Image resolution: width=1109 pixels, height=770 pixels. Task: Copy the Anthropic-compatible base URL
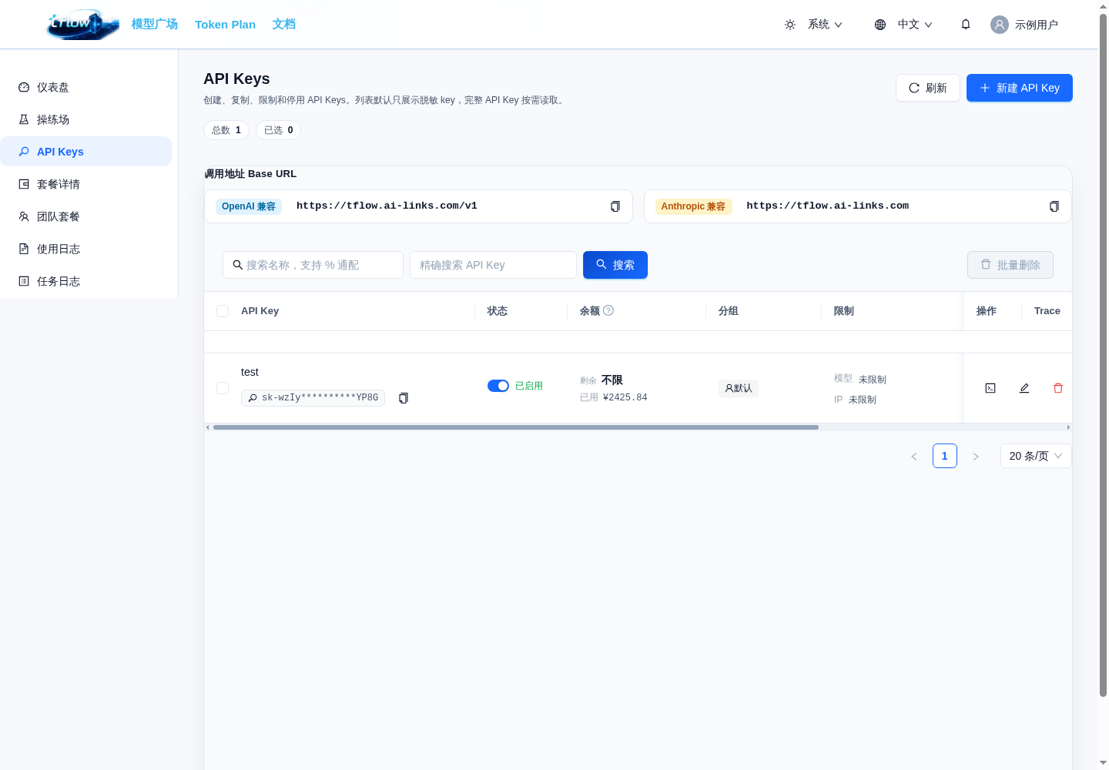(x=1054, y=206)
